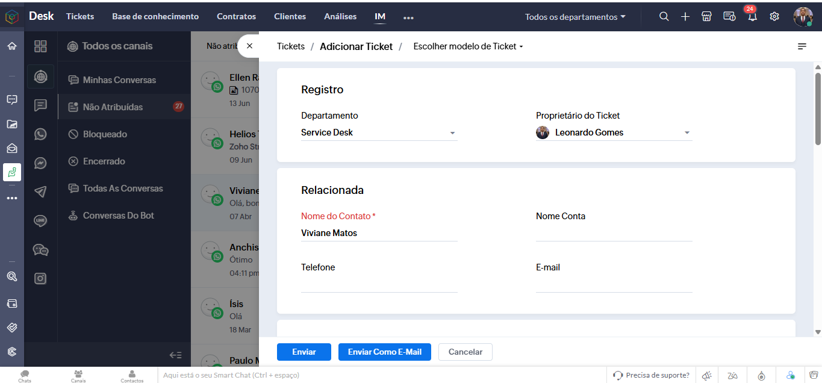Open the Messenger channel icon

tap(40, 163)
